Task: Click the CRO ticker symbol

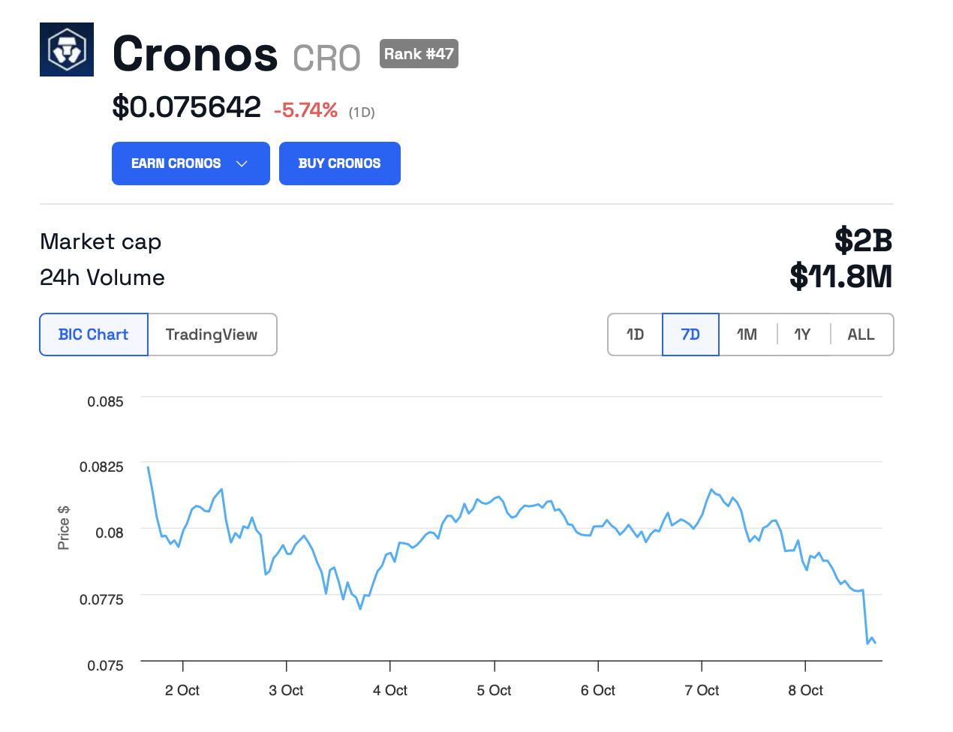Action: pyautogui.click(x=326, y=58)
